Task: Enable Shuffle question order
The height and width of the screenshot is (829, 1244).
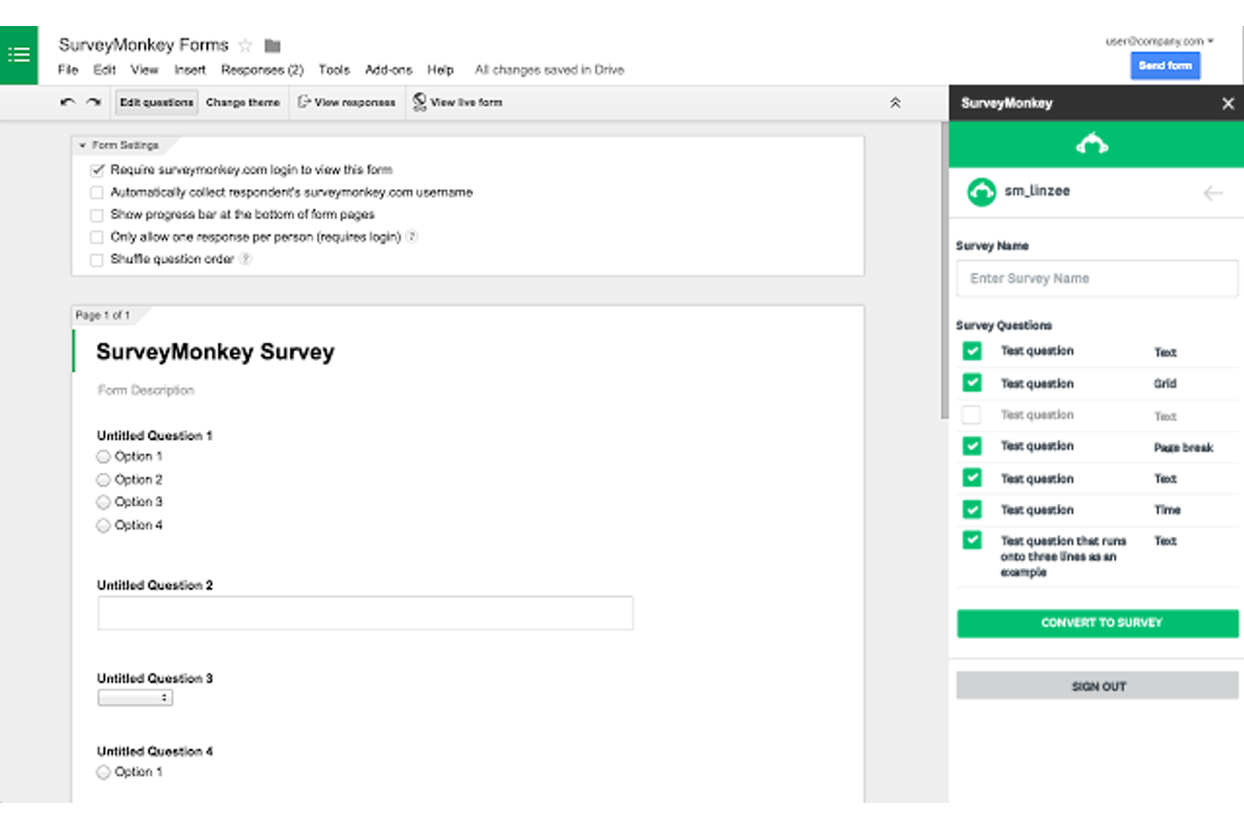Action: (97, 259)
